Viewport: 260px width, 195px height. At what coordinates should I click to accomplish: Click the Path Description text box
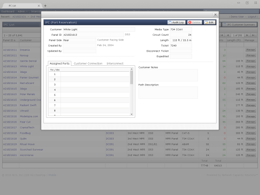click(x=168, y=92)
